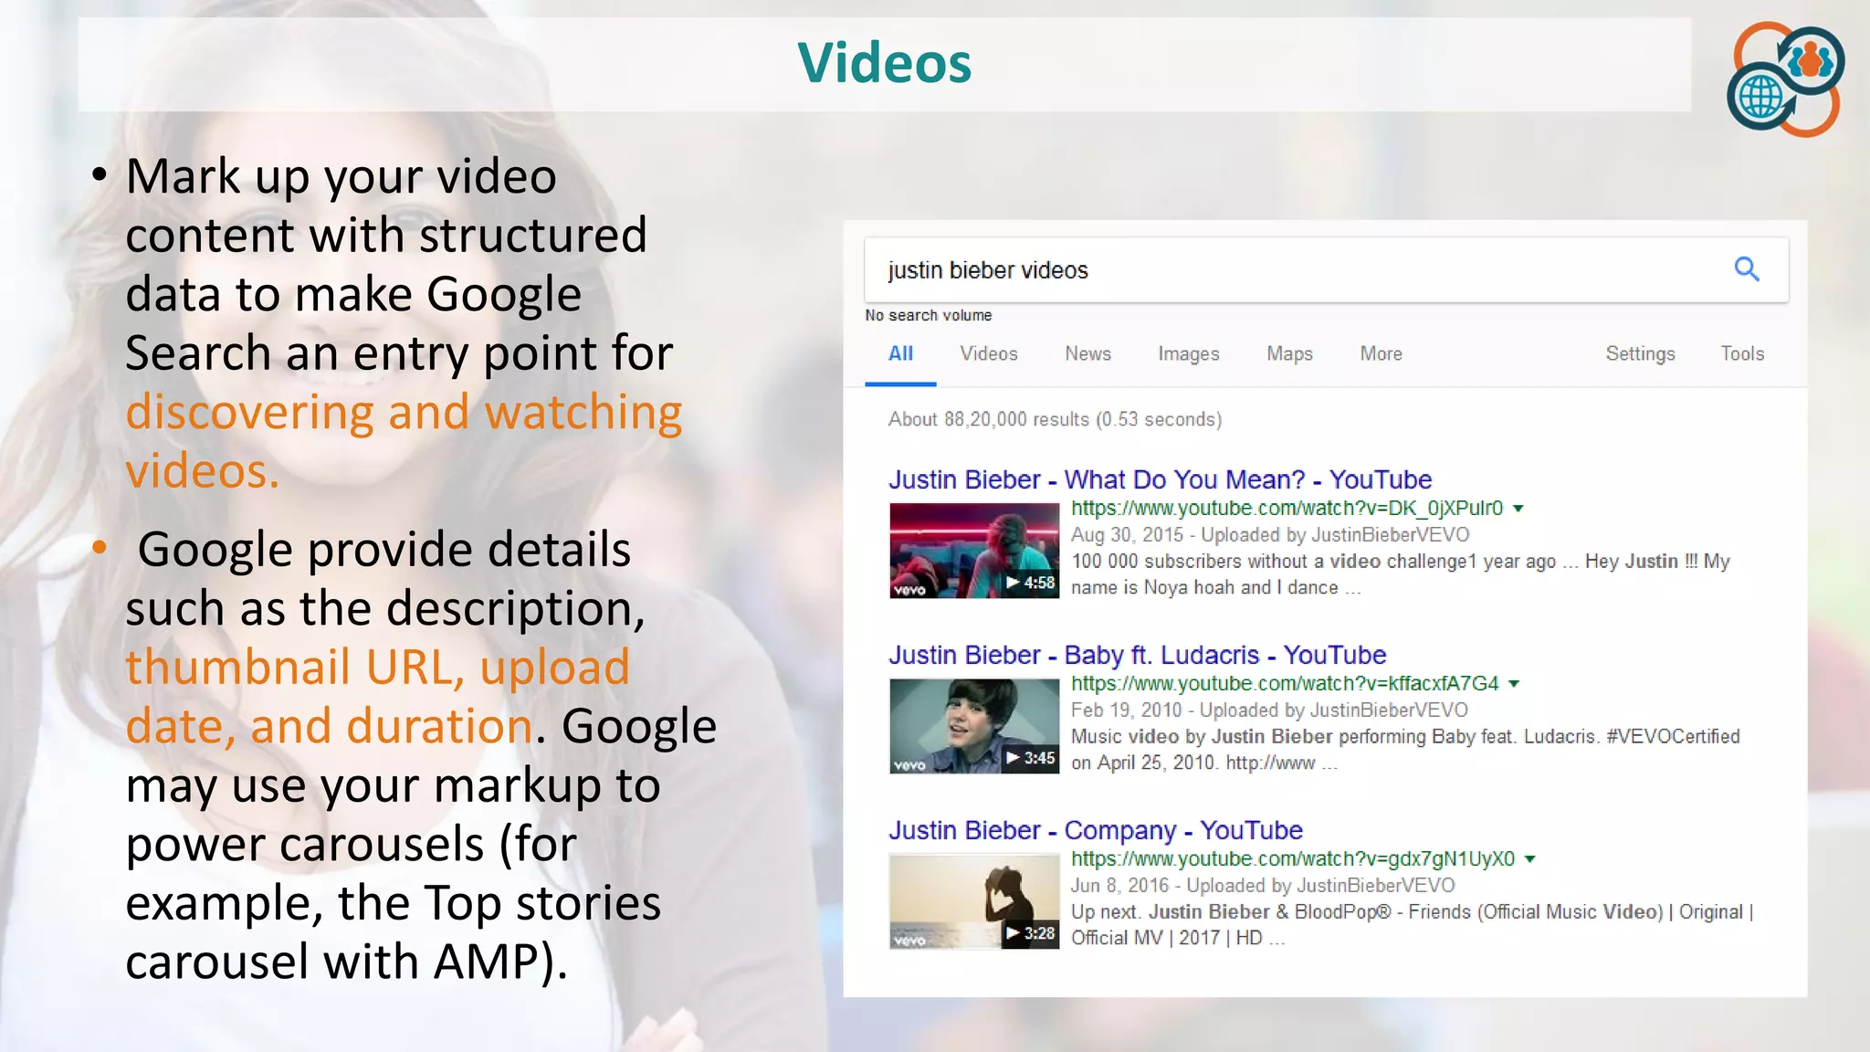This screenshot has width=1870, height=1052.
Task: Click the description starting '100 000 subscribers without'
Action: [1400, 574]
